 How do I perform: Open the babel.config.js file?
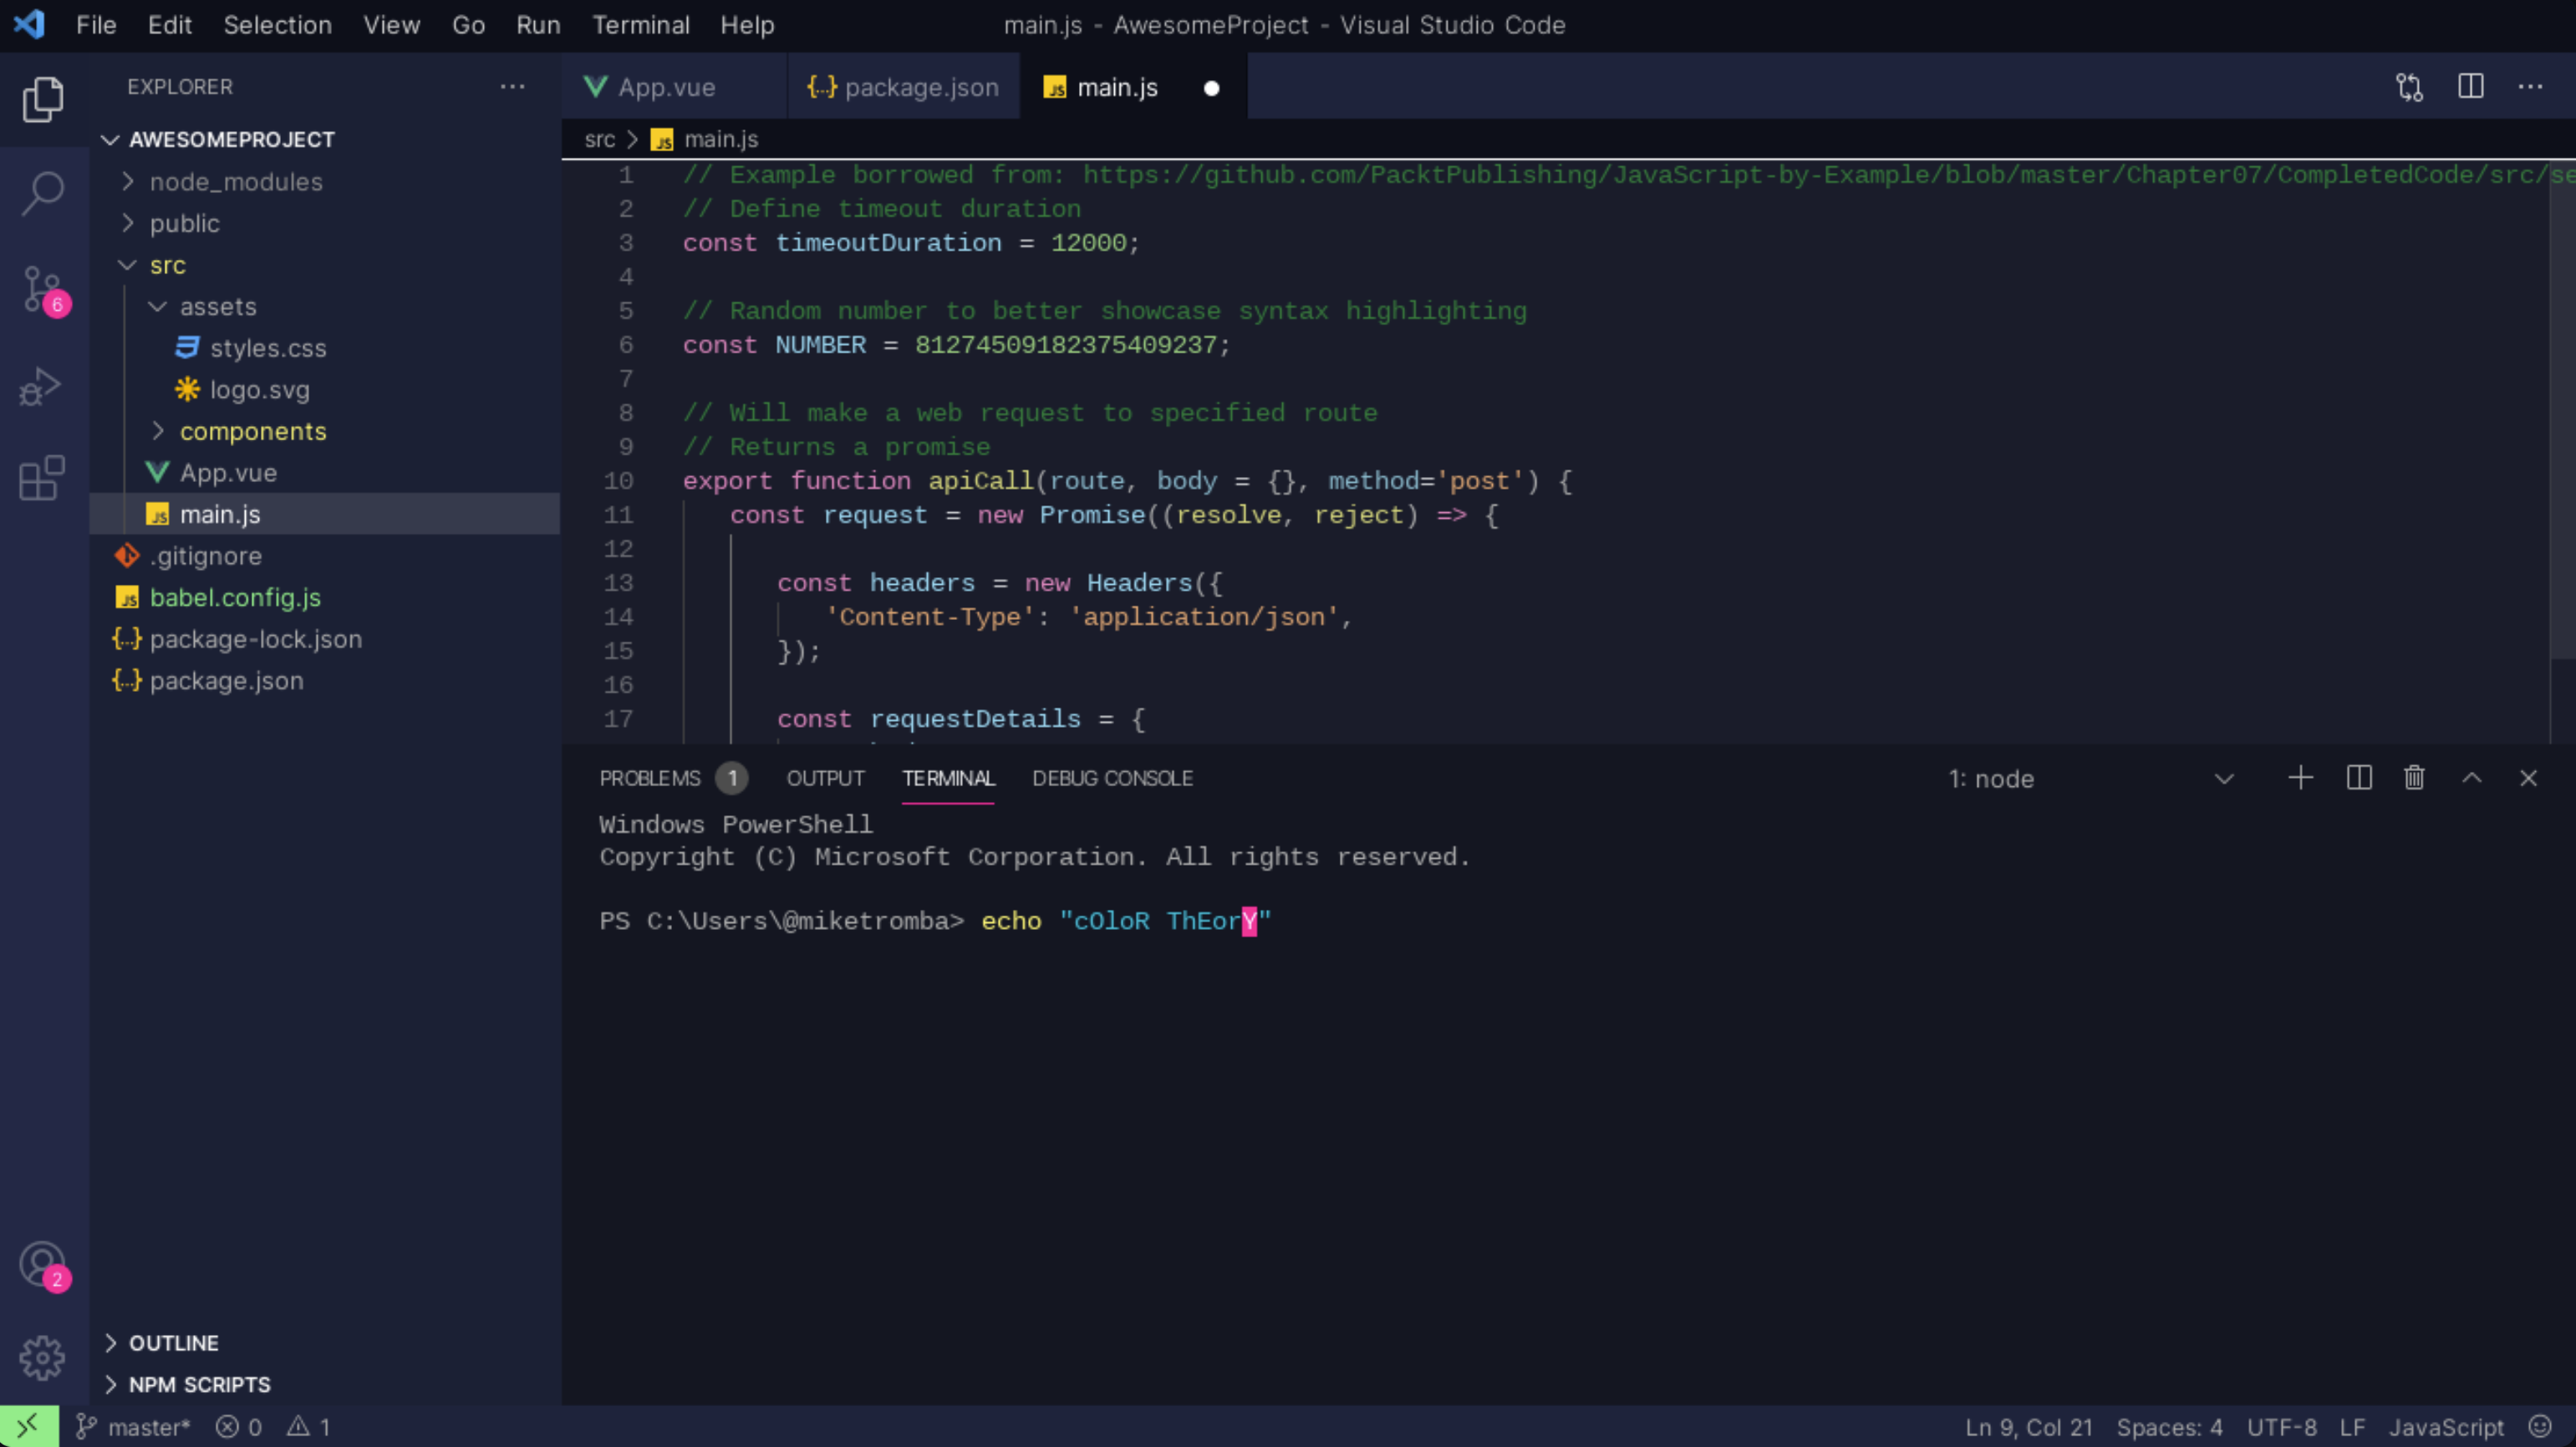pyautogui.click(x=235, y=597)
